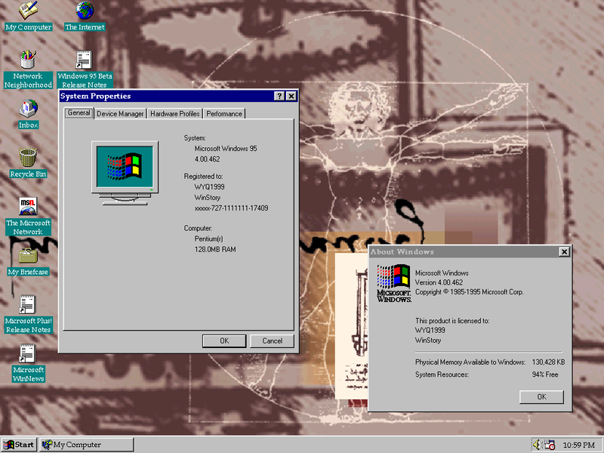Switch to the Hardware Profiles tab
The image size is (604, 453).
click(x=174, y=113)
